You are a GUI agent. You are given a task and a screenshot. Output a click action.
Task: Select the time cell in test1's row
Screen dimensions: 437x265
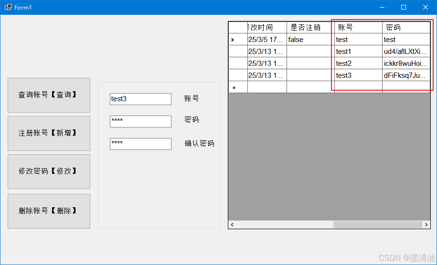(267, 51)
